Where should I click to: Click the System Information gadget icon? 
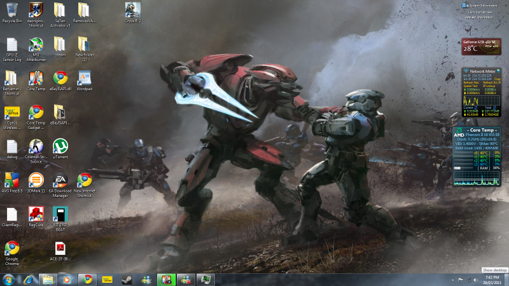click(464, 6)
